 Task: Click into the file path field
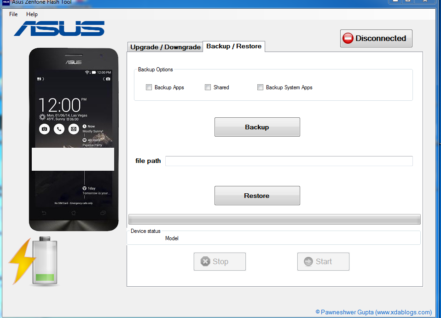coord(289,161)
